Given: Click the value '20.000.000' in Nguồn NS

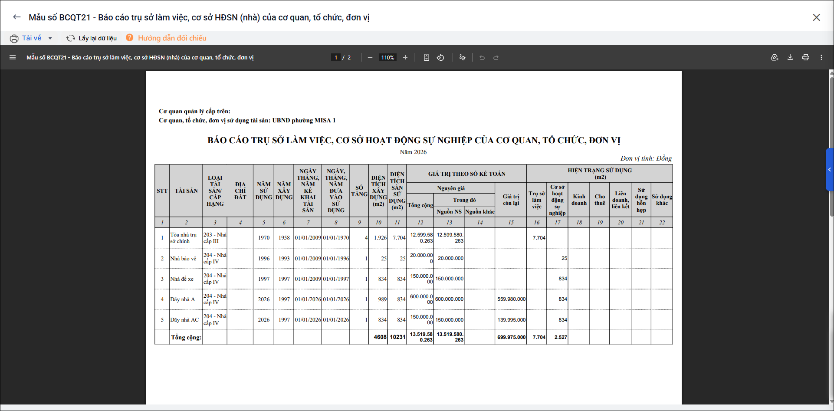Looking at the screenshot, I should point(450,258).
